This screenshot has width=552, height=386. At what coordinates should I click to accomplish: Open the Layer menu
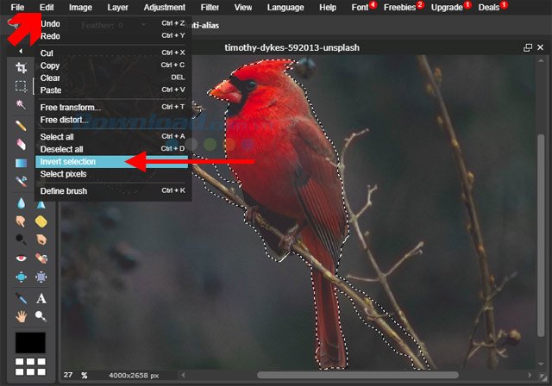click(x=117, y=8)
